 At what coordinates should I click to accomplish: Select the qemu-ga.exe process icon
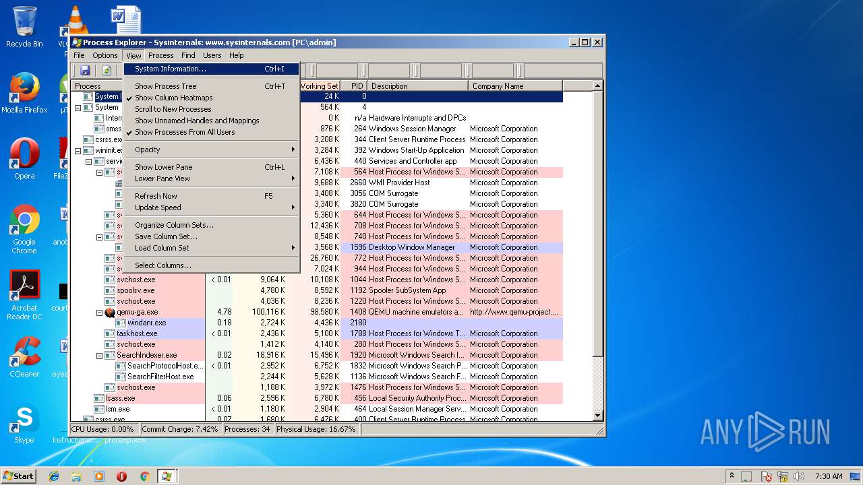(x=111, y=312)
